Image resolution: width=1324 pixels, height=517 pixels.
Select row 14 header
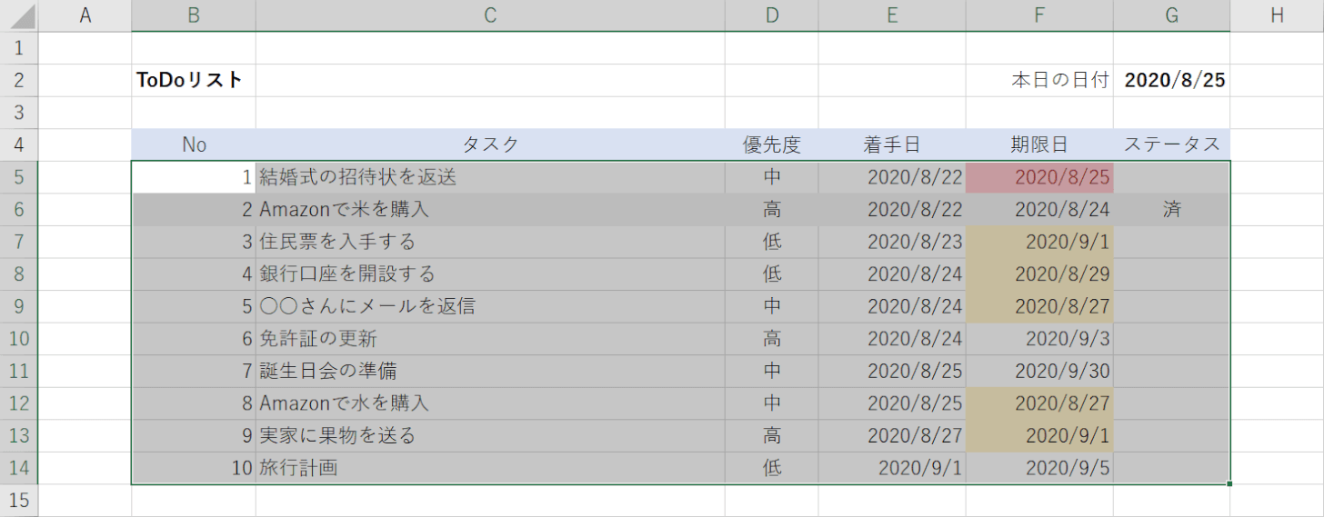point(19,468)
